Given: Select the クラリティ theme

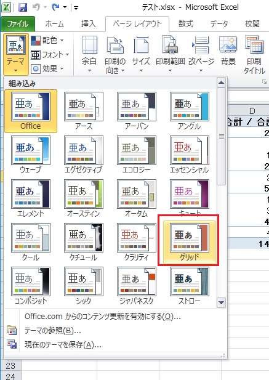Looking at the screenshot, I should [x=137, y=242].
